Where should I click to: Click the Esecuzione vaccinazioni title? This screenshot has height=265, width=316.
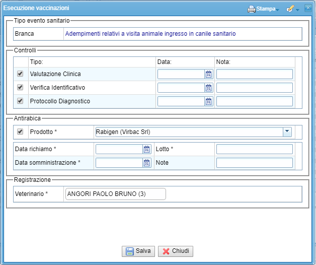[x=36, y=8]
